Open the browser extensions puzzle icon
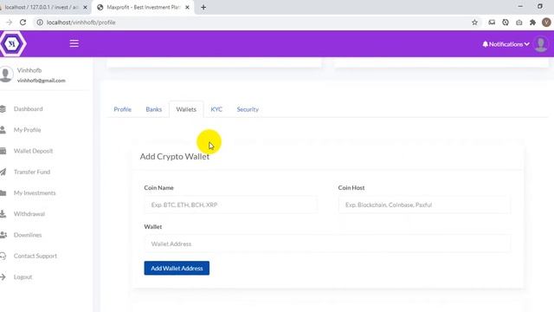This screenshot has height=312, width=554. (x=533, y=23)
